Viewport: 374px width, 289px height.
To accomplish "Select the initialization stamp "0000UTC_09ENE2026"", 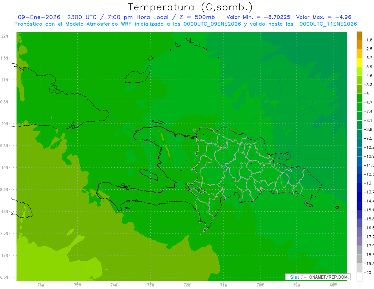I will click(212, 24).
